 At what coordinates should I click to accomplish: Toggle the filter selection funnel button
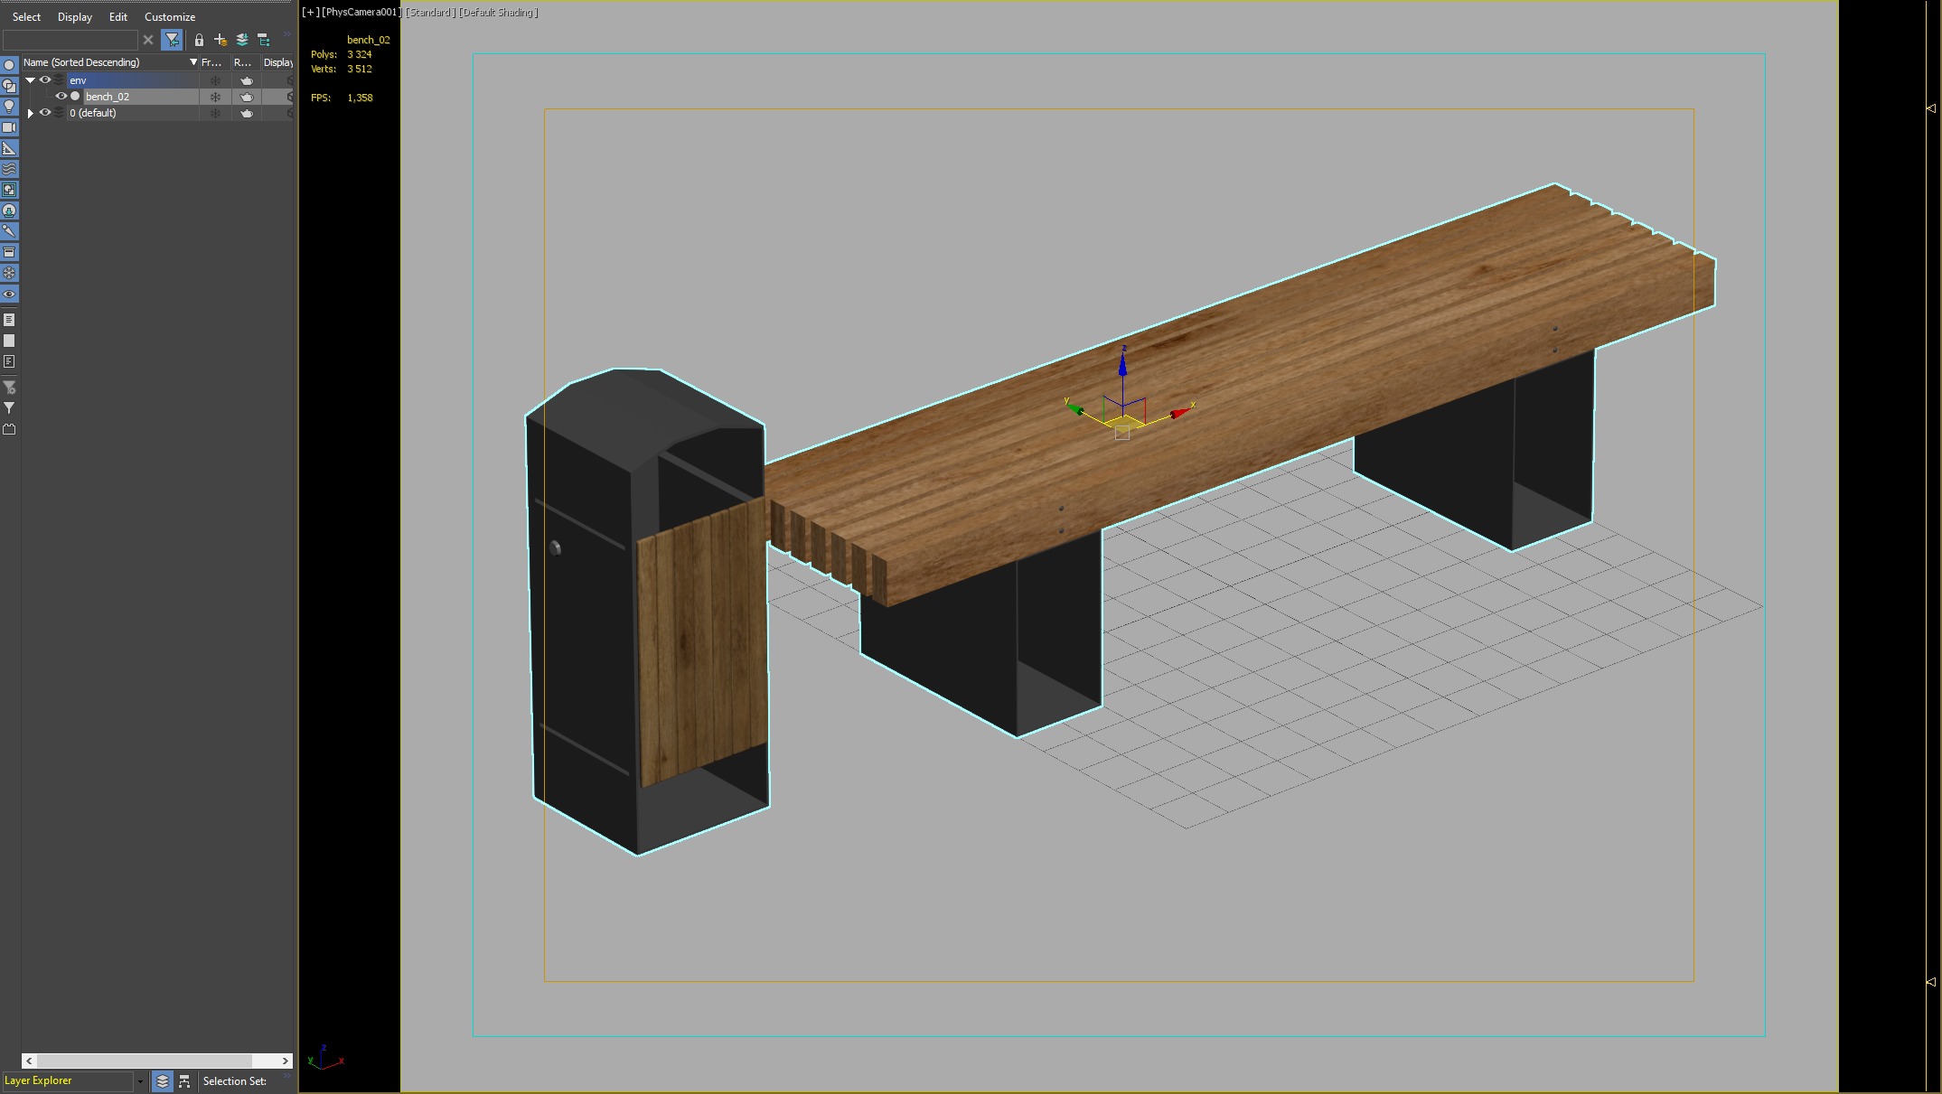tap(172, 40)
